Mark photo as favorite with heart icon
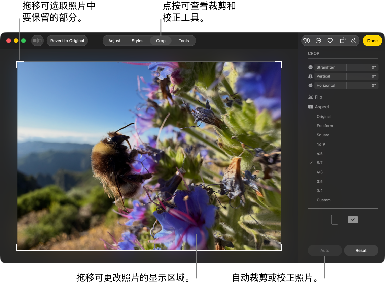The image size is (385, 284). click(330, 41)
